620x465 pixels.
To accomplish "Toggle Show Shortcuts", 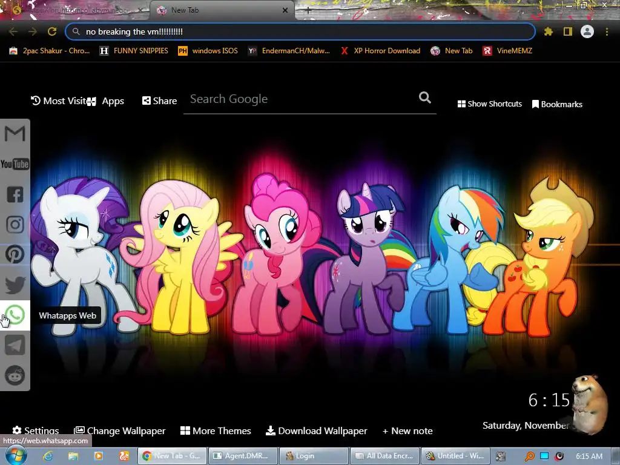I will click(489, 104).
